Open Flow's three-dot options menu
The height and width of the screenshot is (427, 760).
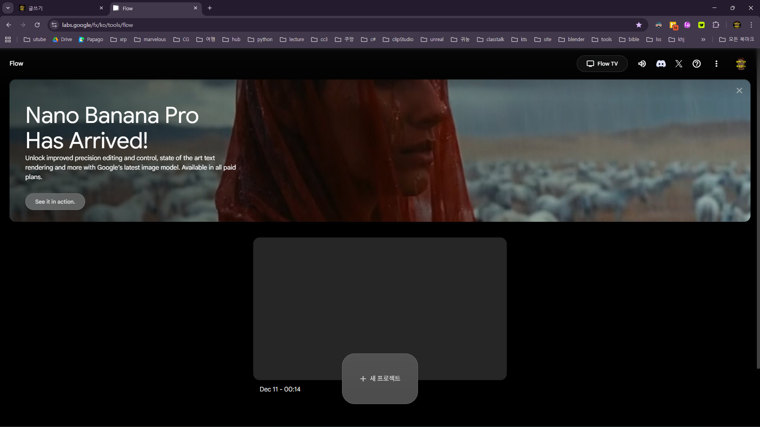click(x=716, y=64)
